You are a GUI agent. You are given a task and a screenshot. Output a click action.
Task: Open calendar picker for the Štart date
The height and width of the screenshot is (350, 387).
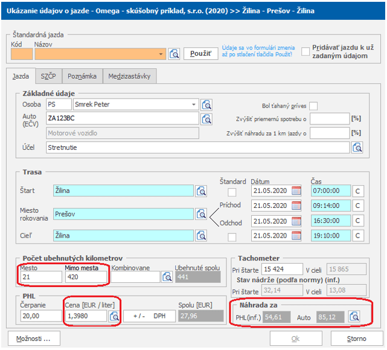(296, 191)
